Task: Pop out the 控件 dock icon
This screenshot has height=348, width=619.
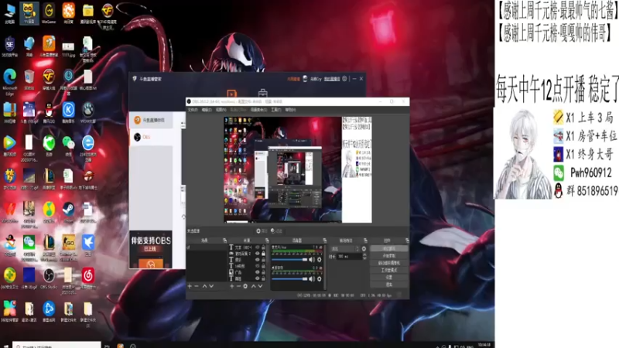Action: pyautogui.click(x=407, y=241)
